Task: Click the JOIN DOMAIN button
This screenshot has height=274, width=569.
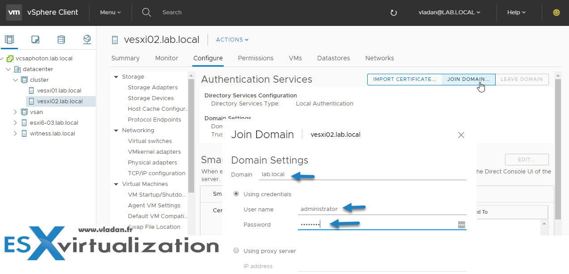Action: click(x=468, y=79)
